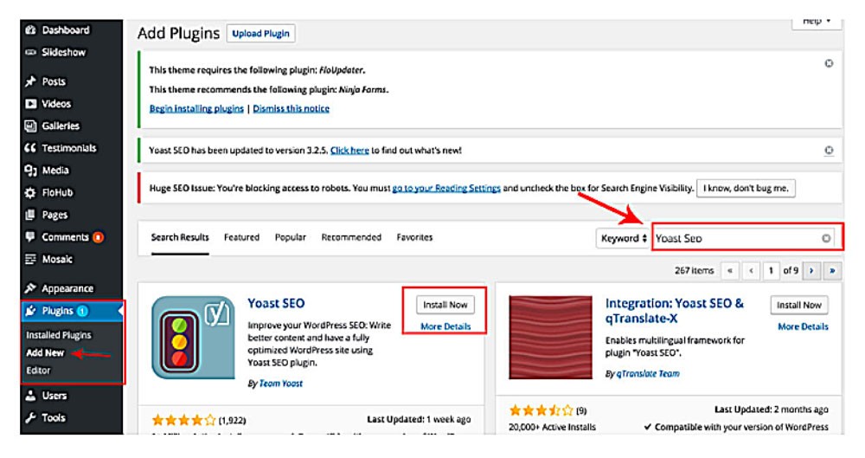This screenshot has height=458, width=865.
Task: Click the Yoast SEO traffic light thumbnail
Action: [x=193, y=338]
